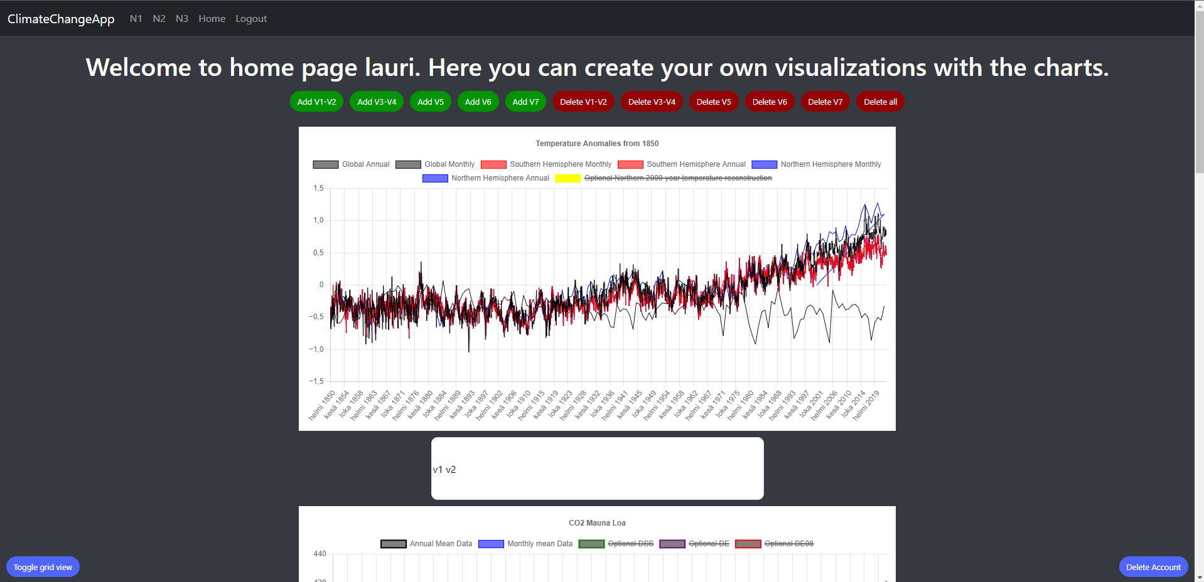Log out using Logout link
1204x582 pixels.
251,19
